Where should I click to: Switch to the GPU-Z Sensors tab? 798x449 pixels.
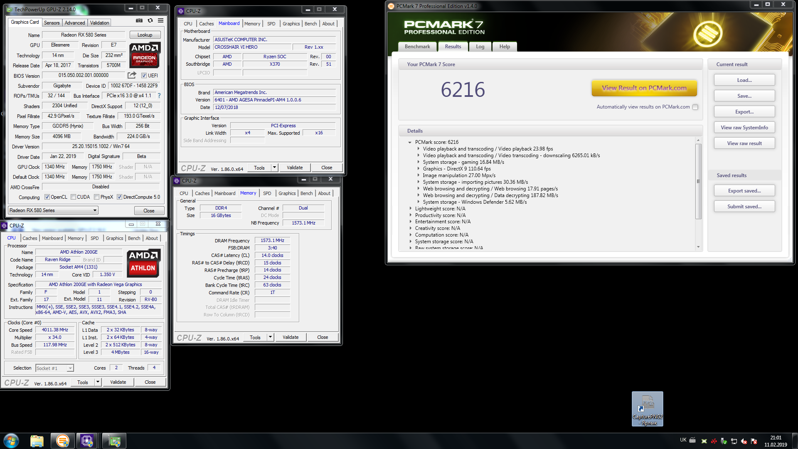pyautogui.click(x=52, y=23)
